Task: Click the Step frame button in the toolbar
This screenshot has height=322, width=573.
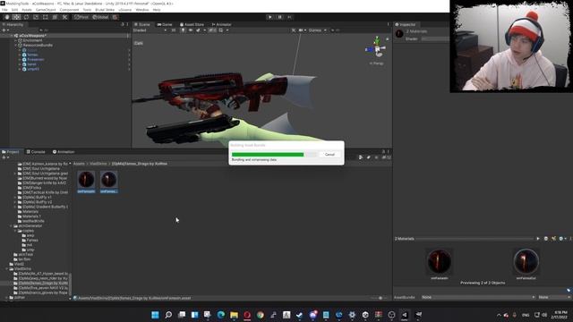Action: pyautogui.click(x=289, y=17)
